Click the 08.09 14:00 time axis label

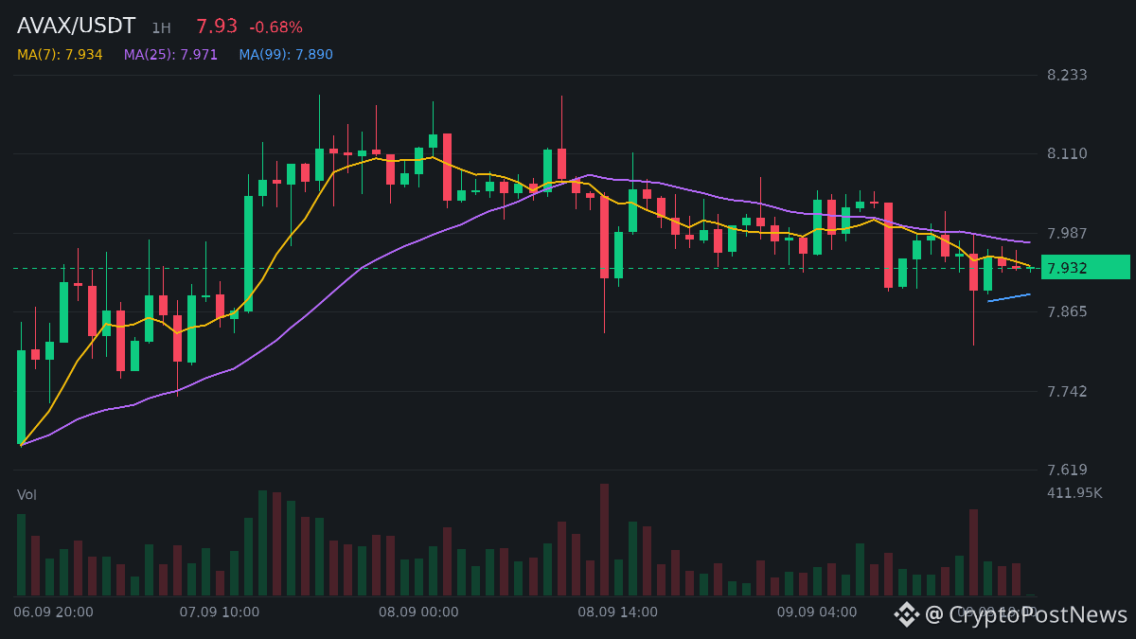tap(618, 612)
